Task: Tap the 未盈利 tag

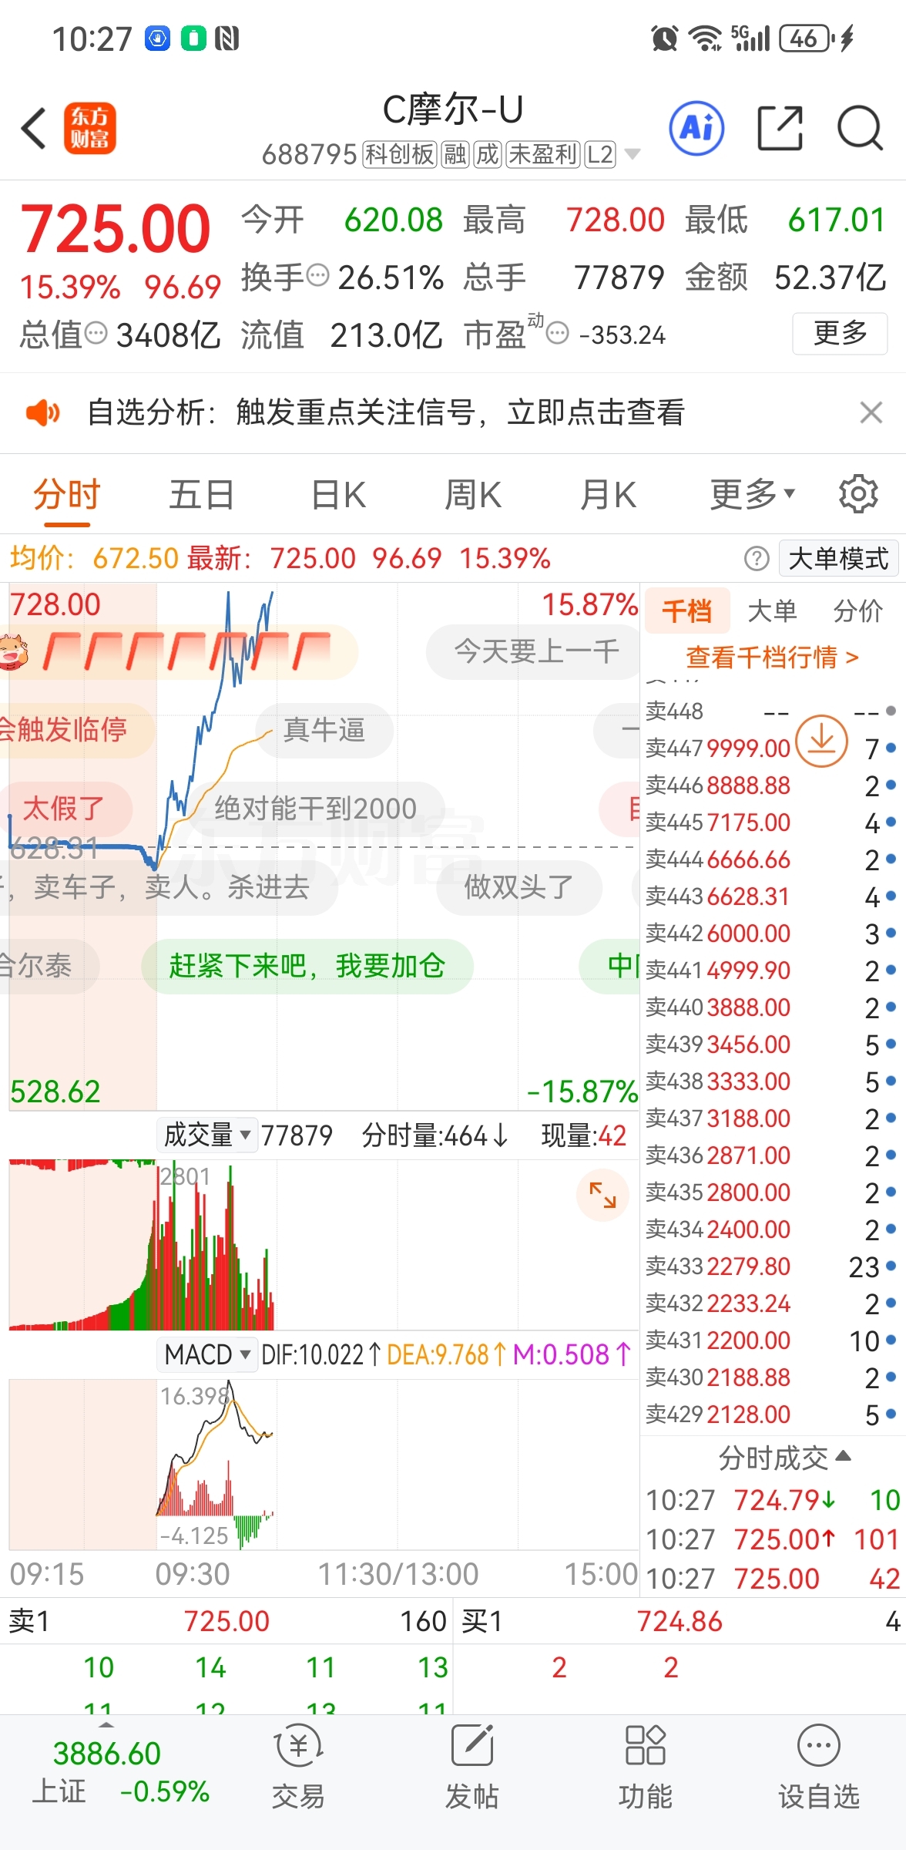Action: tap(542, 154)
